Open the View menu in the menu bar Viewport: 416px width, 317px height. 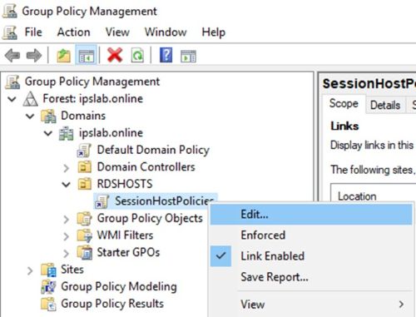[117, 32]
